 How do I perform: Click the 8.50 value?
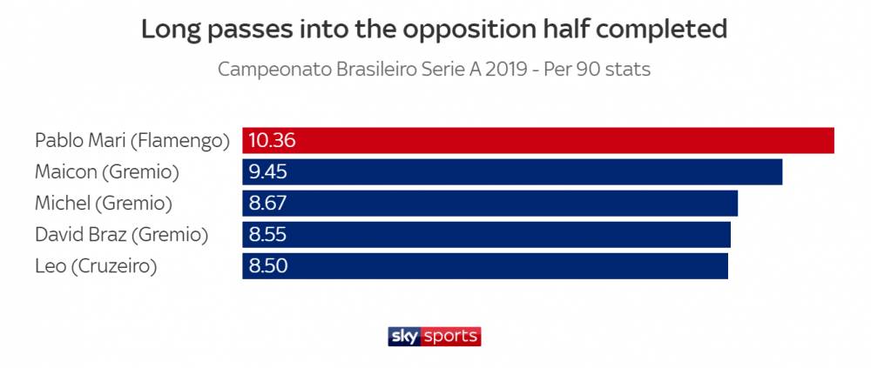(267, 265)
